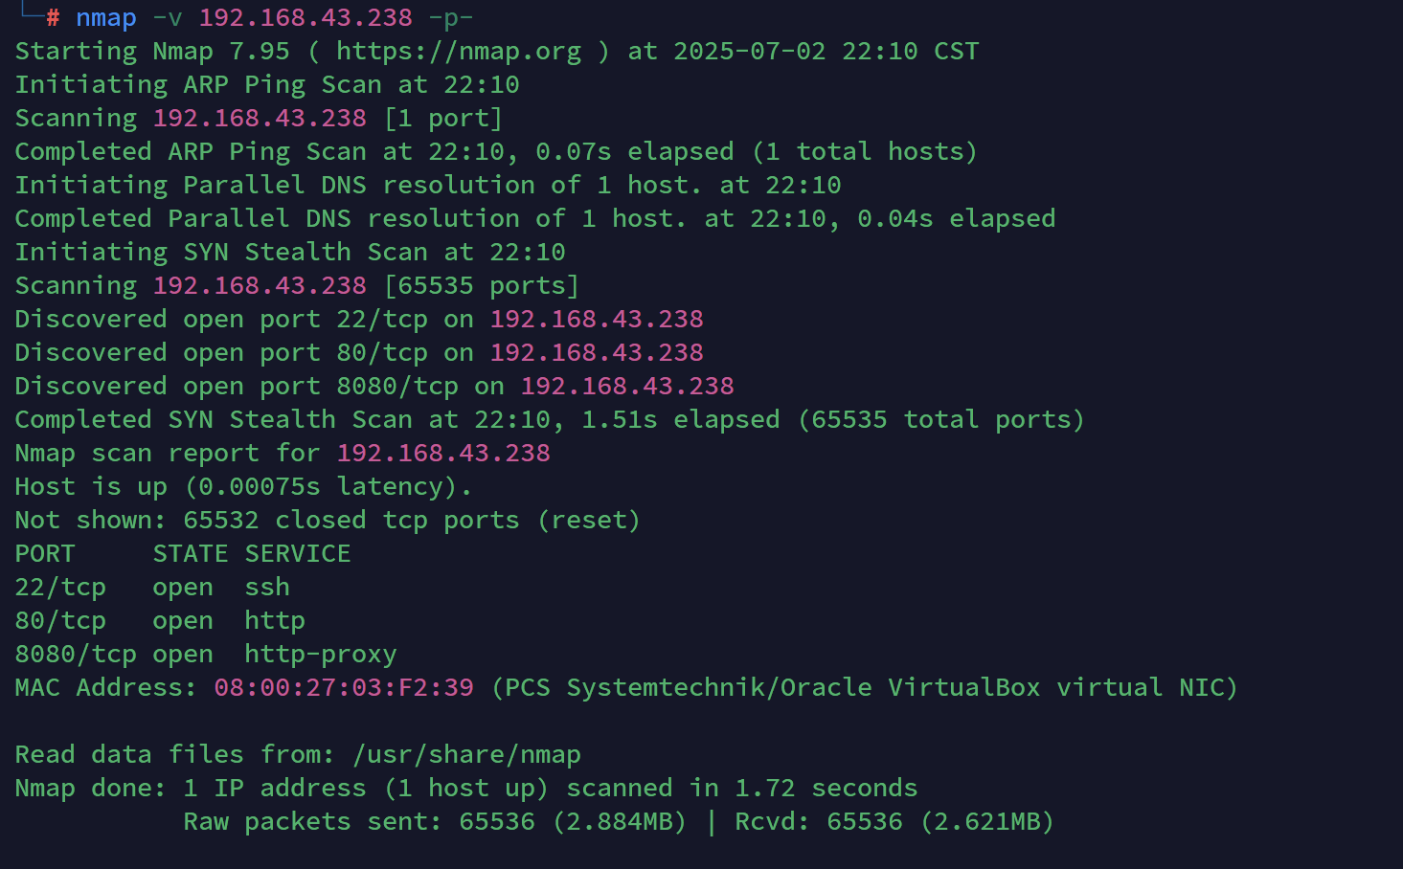Click the "Discovered open port 8080/tcp" line
Screen dimensions: 1403x869
tap(373, 387)
